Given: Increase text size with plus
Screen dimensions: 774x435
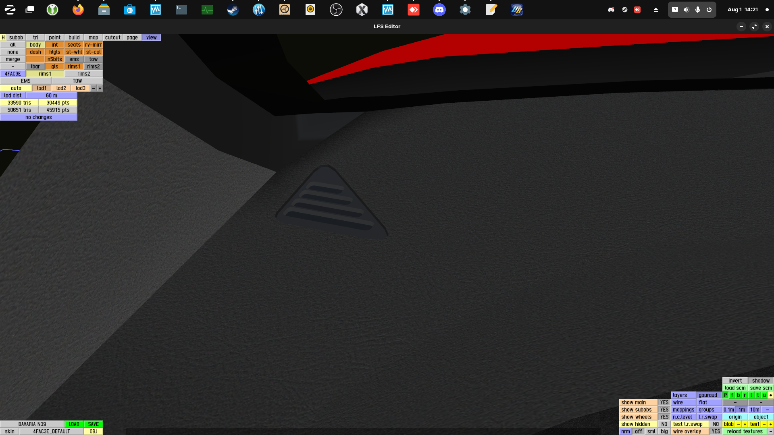Looking at the screenshot, I should click(770, 424).
